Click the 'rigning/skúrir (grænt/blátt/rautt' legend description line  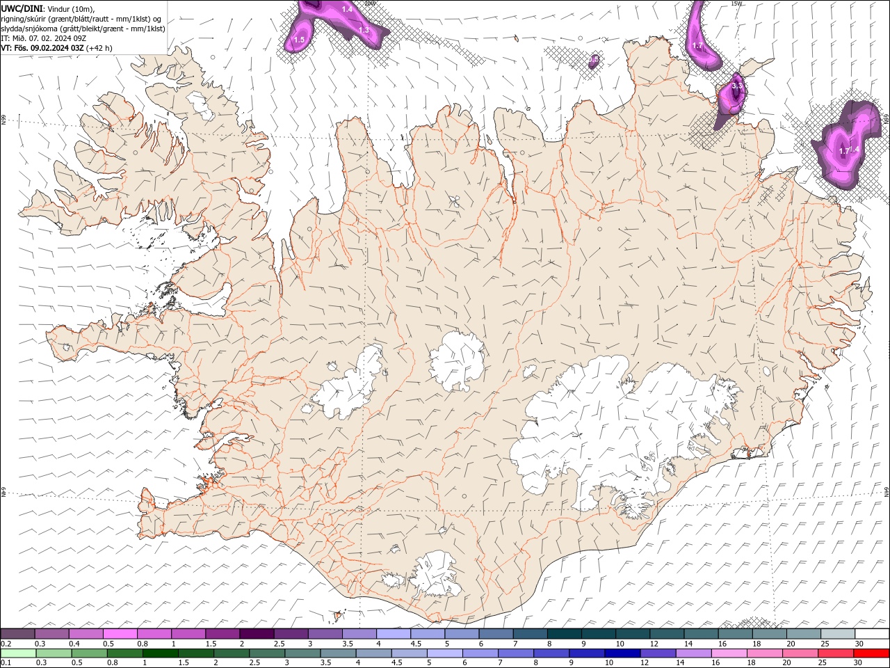pos(81,19)
